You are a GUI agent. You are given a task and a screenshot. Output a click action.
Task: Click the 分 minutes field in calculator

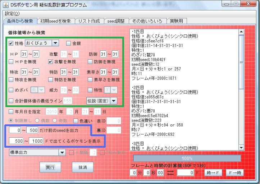click(133, 173)
